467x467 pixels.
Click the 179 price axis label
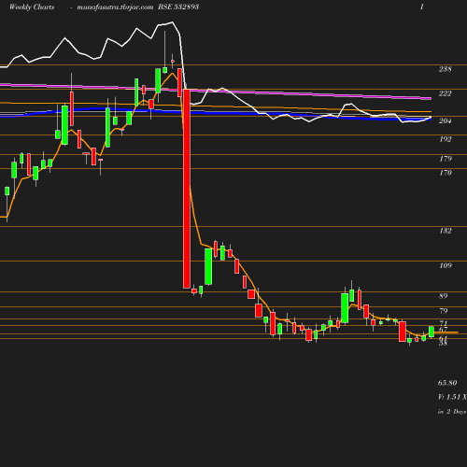tap(446, 159)
